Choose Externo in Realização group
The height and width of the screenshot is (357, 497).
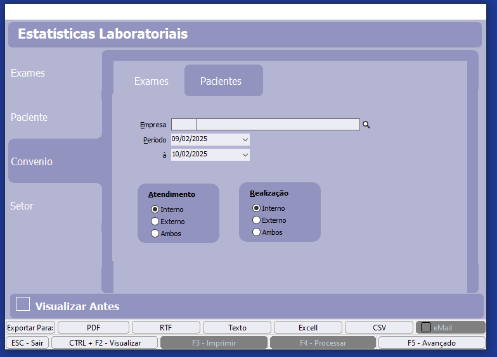click(256, 220)
